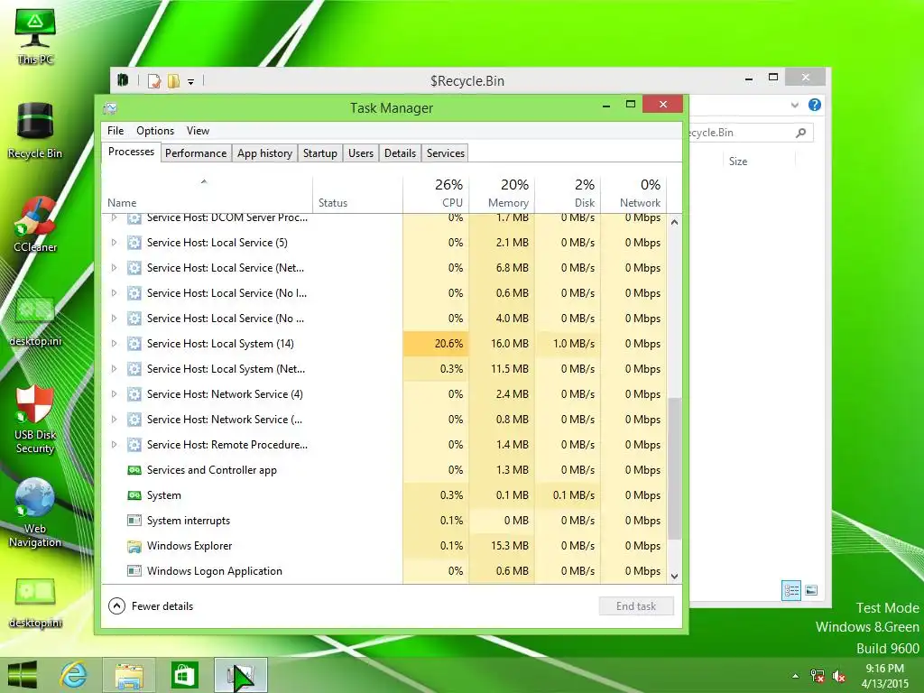Click Properties icon in $Recycle.Bin toolbar
The height and width of the screenshot is (693, 924).
tap(154, 80)
